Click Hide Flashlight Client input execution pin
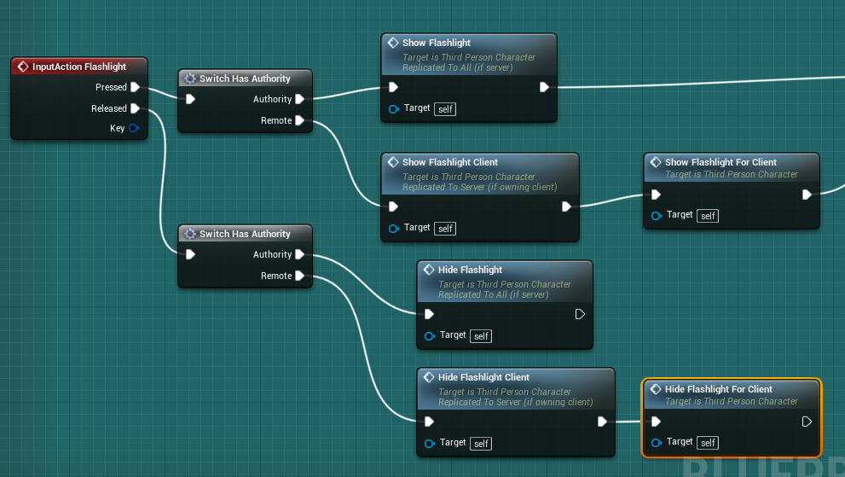This screenshot has width=845, height=477. click(x=429, y=422)
